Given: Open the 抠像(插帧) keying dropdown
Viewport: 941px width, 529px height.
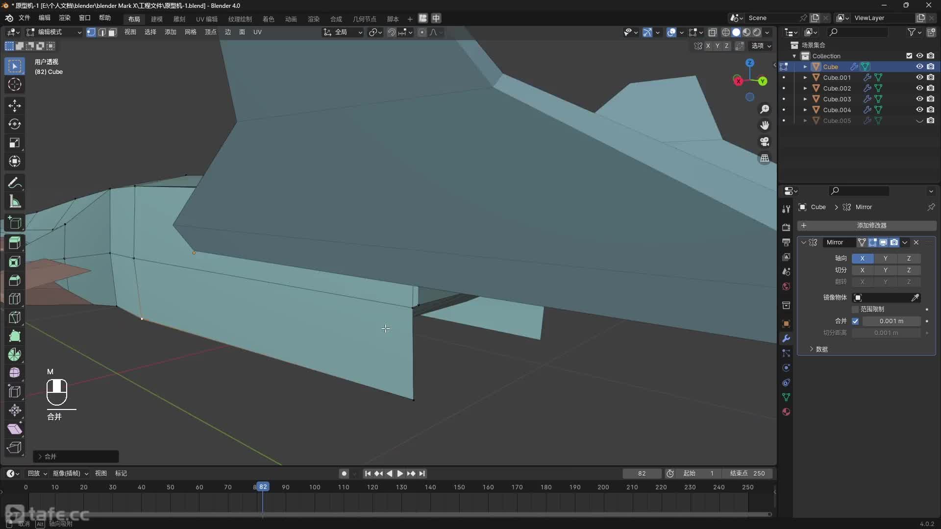Looking at the screenshot, I should pyautogui.click(x=71, y=474).
